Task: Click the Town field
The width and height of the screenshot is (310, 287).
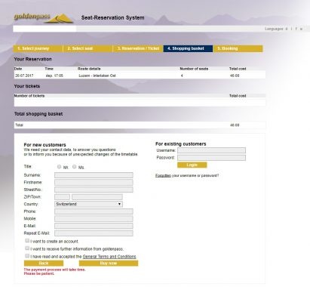Action: pos(97,197)
